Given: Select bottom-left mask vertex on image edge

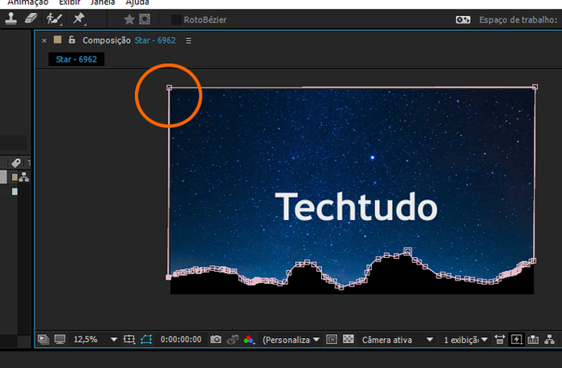Looking at the screenshot, I should point(169,277).
